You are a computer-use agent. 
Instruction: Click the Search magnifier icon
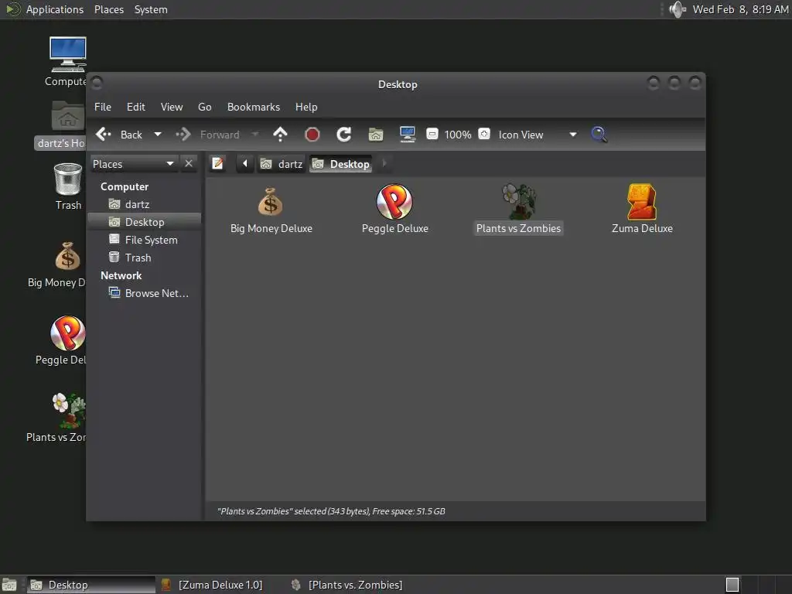599,135
